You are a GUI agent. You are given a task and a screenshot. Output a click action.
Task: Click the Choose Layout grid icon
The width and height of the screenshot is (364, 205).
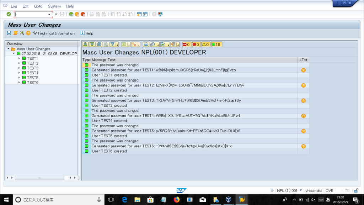coord(173,44)
